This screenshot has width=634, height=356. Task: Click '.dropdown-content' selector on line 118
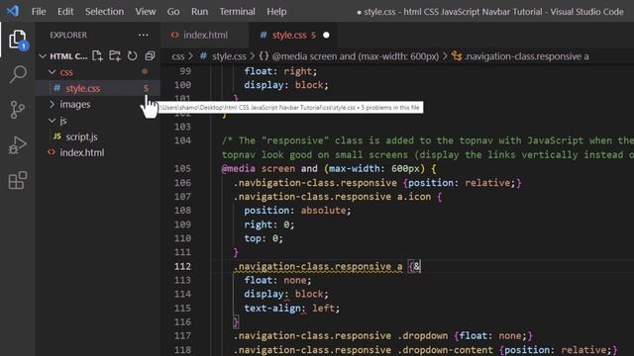pos(445,350)
